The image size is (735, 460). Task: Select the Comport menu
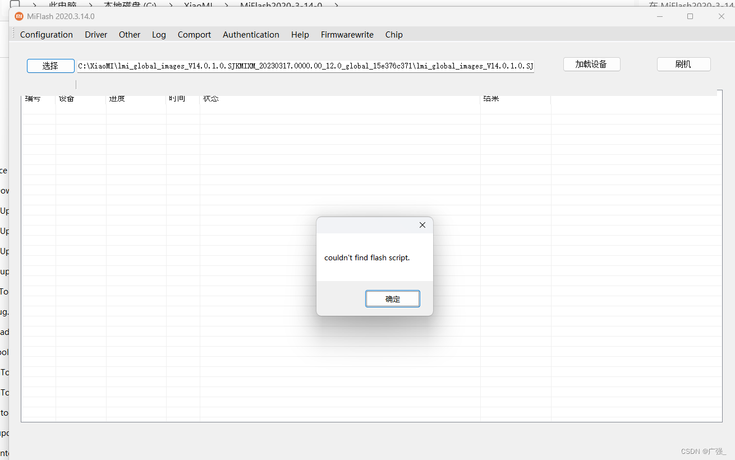click(x=194, y=35)
